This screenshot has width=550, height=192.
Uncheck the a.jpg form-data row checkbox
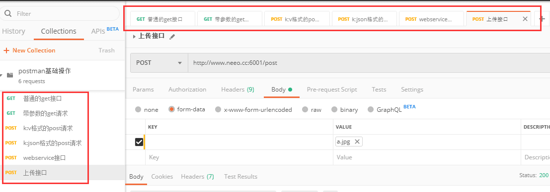pos(139,142)
